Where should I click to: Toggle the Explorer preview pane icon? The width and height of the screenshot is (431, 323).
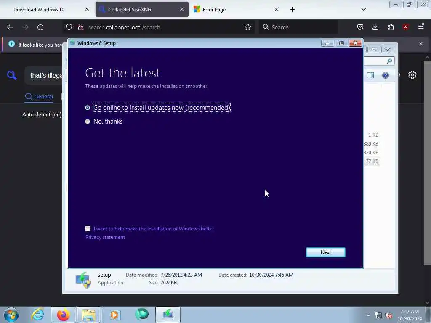click(370, 75)
